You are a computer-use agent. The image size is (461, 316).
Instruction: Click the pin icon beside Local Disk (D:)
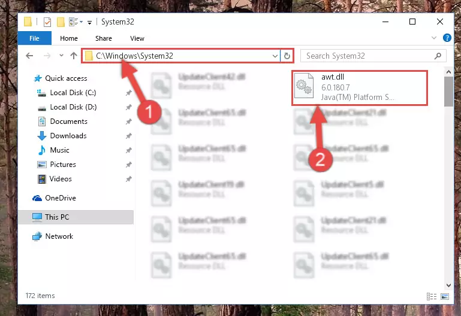pyautogui.click(x=128, y=107)
